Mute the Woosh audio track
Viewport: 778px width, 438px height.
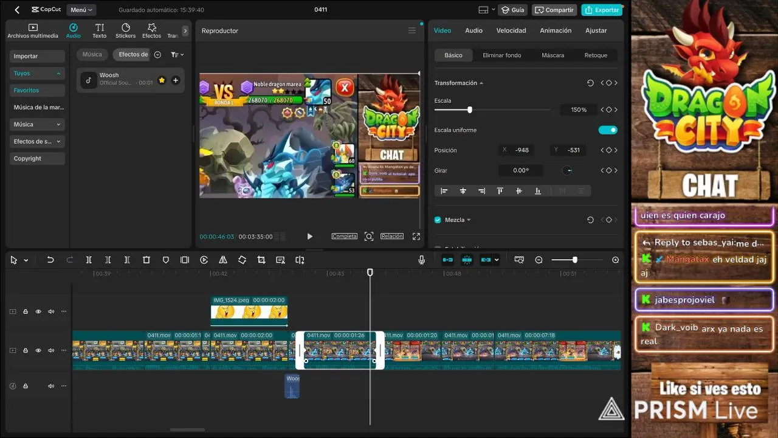click(51, 386)
